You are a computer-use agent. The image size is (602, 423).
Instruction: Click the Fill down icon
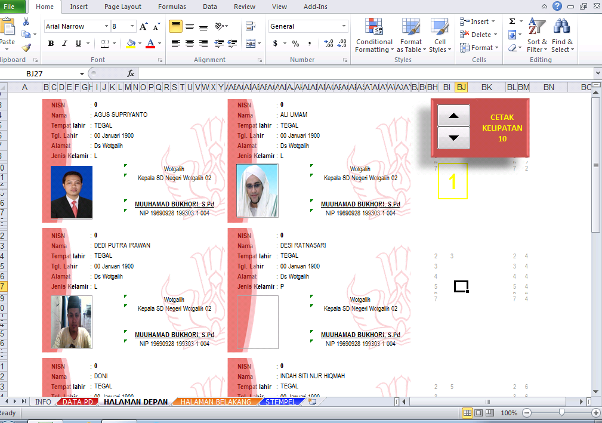click(512, 35)
